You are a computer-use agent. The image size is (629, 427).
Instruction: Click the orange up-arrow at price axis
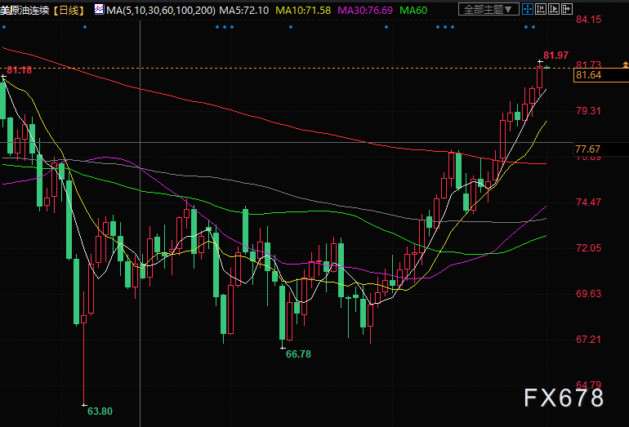(626, 64)
